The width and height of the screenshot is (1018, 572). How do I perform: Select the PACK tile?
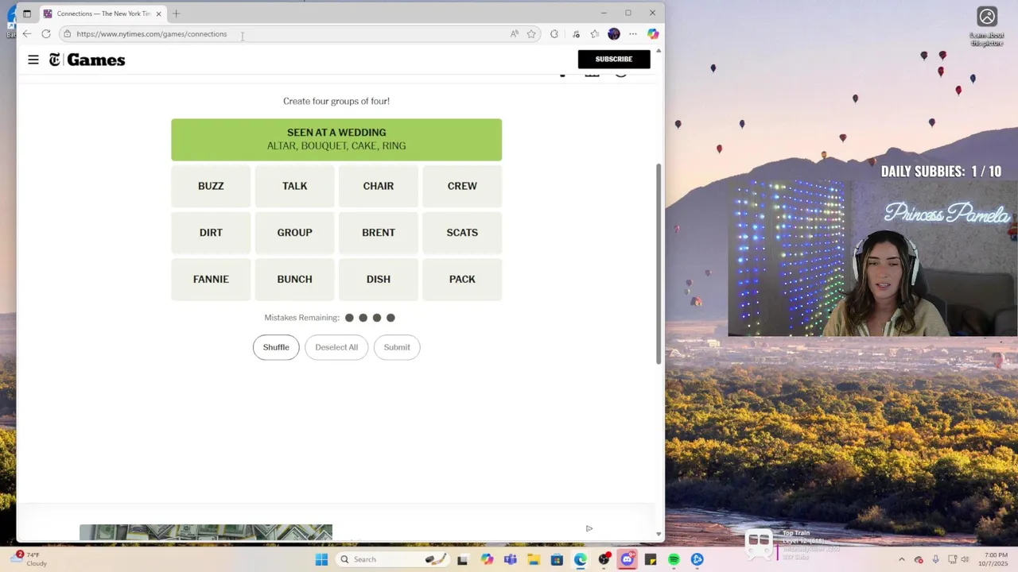coord(462,280)
